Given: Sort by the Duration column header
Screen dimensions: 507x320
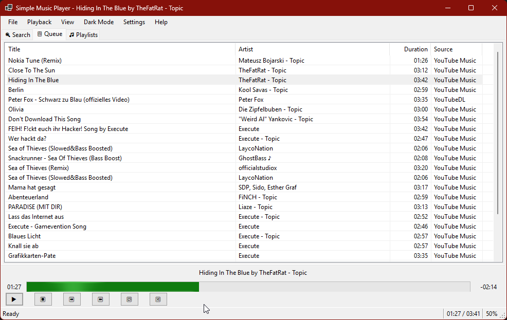Looking at the screenshot, I should [x=410, y=49].
